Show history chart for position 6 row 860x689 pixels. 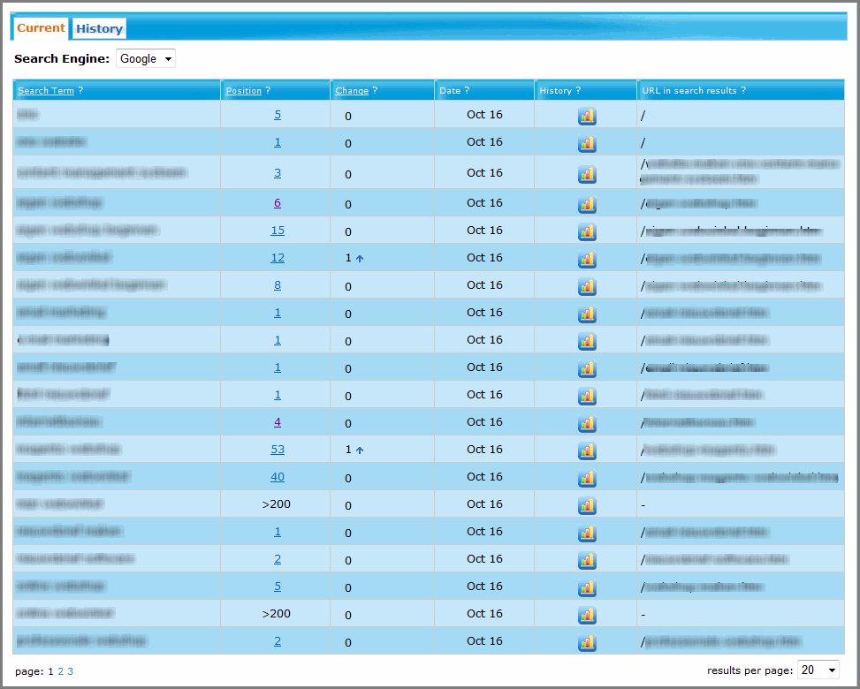pos(587,204)
